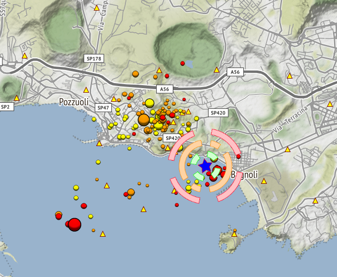Select triangle just left of eastern A56 label
The height and width of the screenshot is (277, 337).
pos(217,70)
